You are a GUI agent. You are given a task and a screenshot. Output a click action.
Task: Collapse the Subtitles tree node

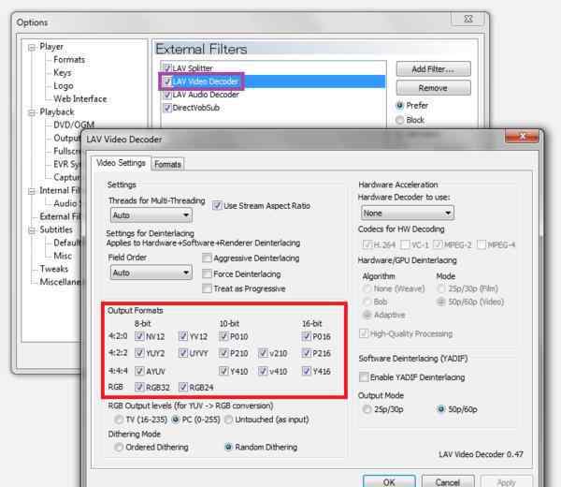pos(32,230)
